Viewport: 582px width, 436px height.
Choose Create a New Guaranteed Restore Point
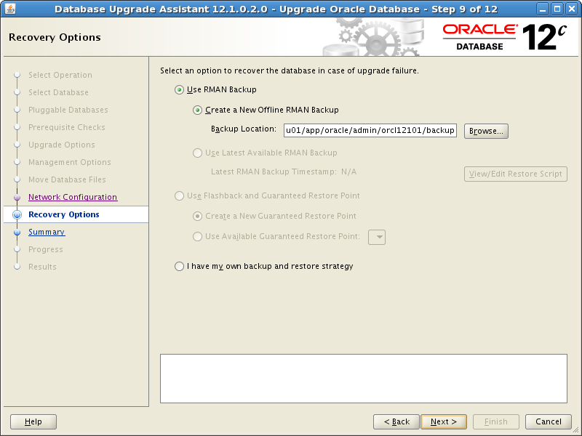pos(197,216)
